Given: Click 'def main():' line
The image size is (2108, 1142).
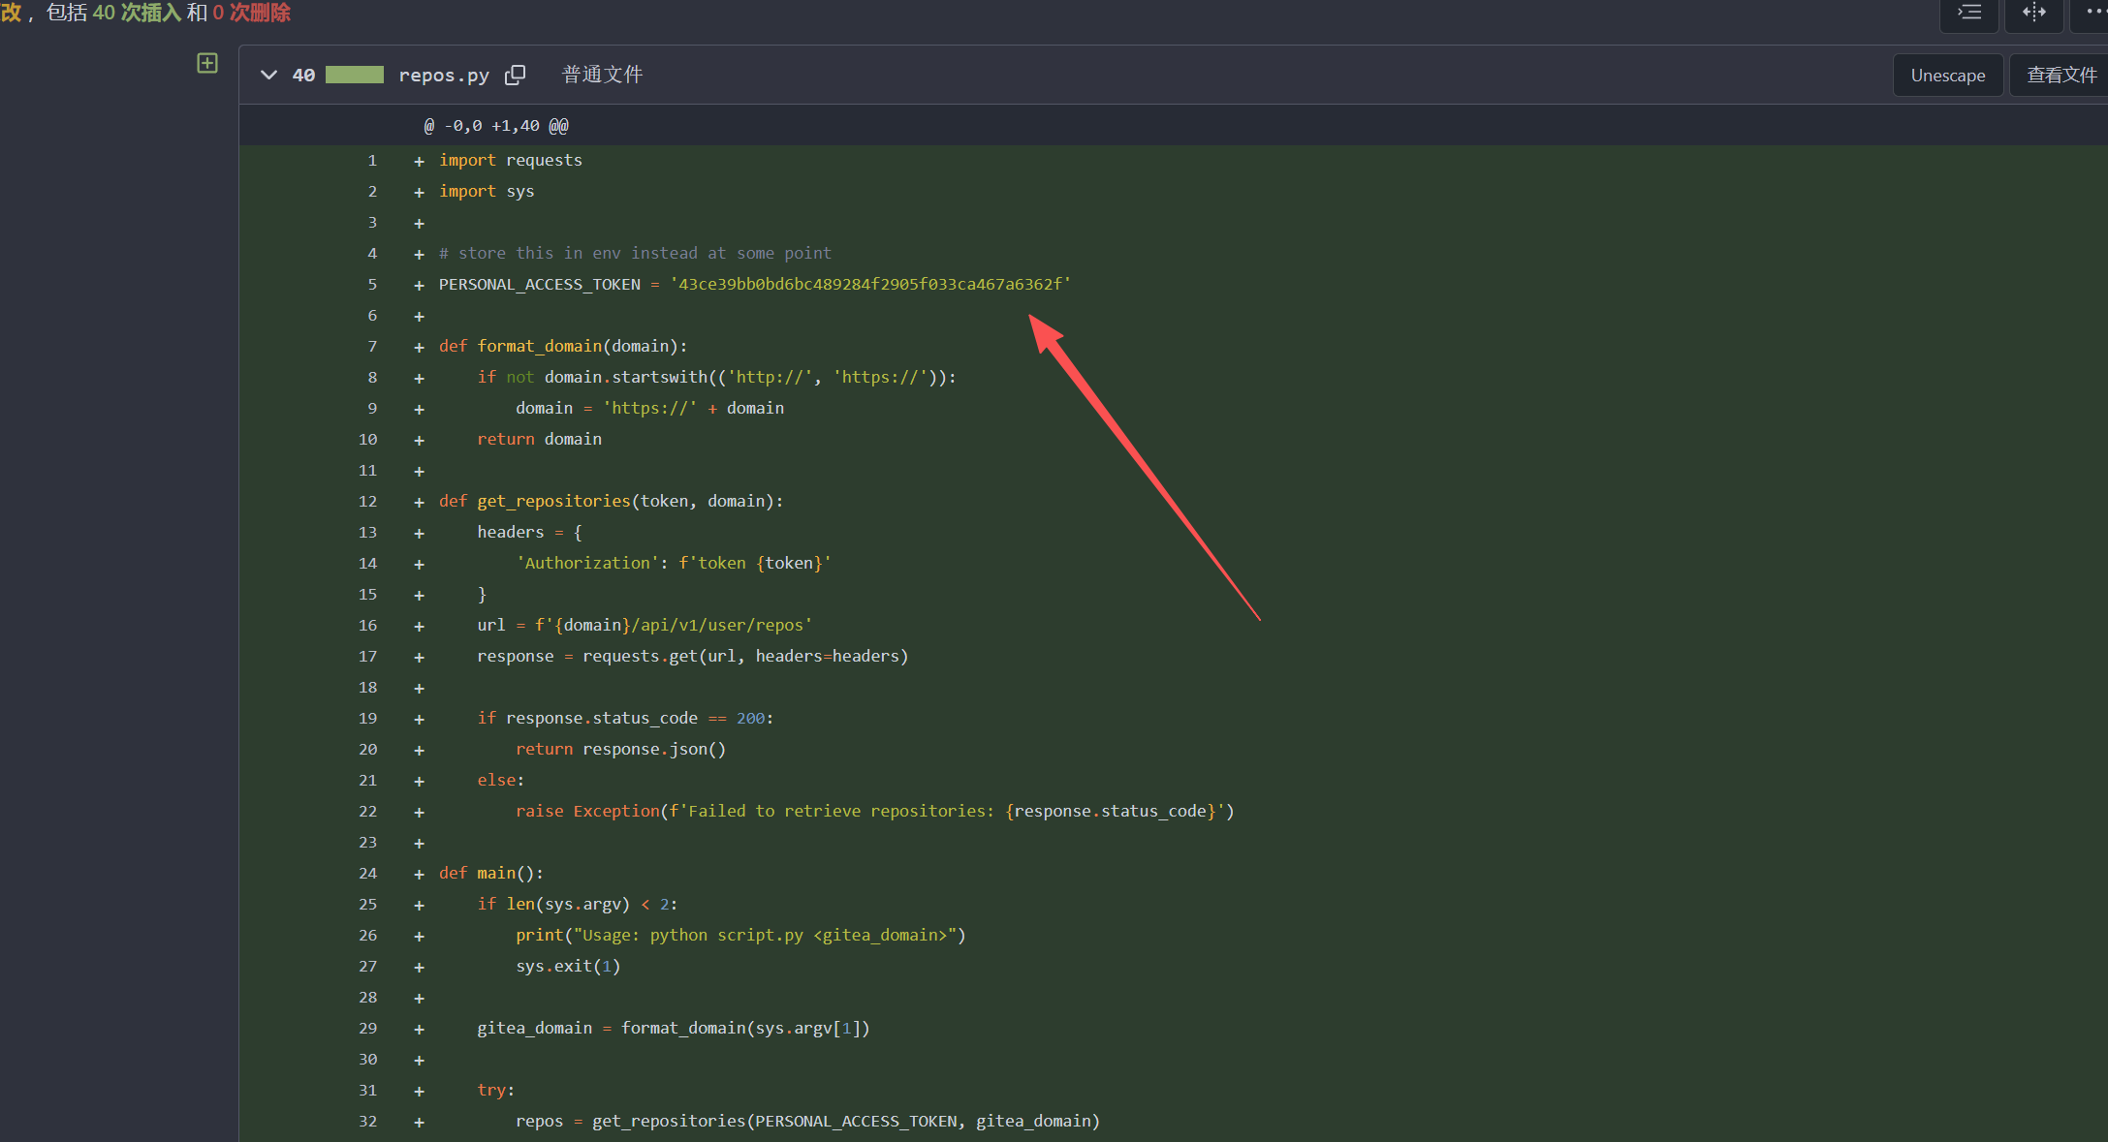Looking at the screenshot, I should (491, 873).
